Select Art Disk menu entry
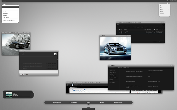This screenshot has width=177, height=110. tap(5, 9)
